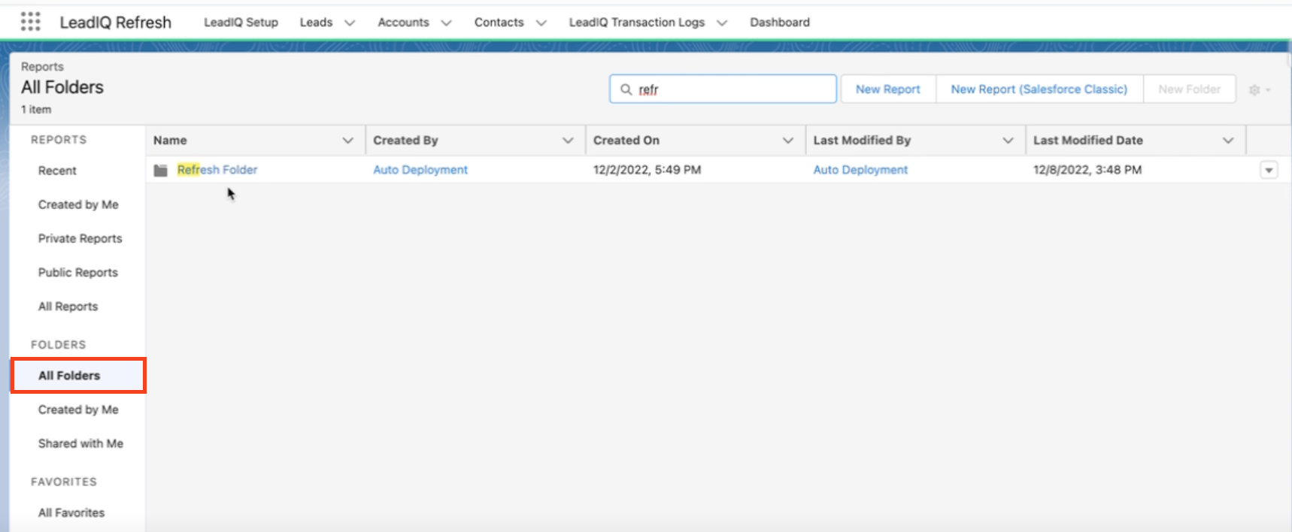The height and width of the screenshot is (532, 1292).
Task: Open the Last Modified Date column chevron
Action: (x=1227, y=141)
